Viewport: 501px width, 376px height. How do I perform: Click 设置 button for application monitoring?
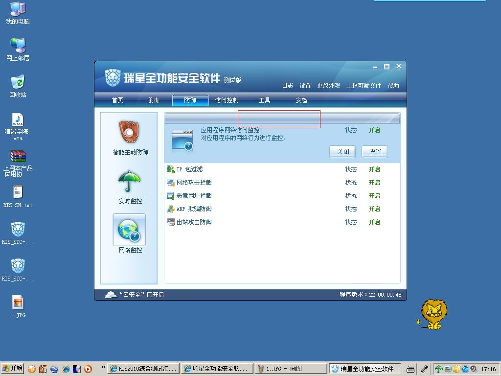pyautogui.click(x=375, y=152)
